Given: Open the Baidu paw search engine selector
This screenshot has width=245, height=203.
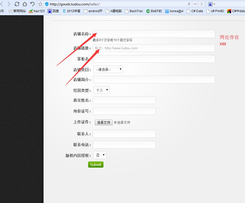Looking at the screenshot, I should pos(212,4).
